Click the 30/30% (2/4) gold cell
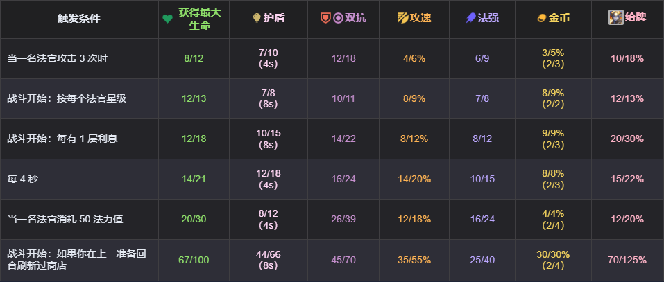Screen dimensions: 664x282 point(553,260)
